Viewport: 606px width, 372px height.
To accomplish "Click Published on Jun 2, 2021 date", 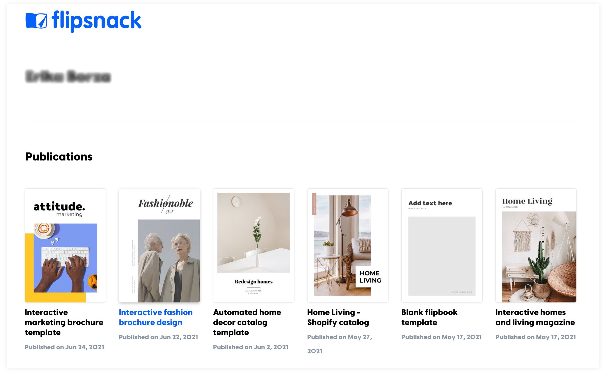I will click(x=251, y=347).
